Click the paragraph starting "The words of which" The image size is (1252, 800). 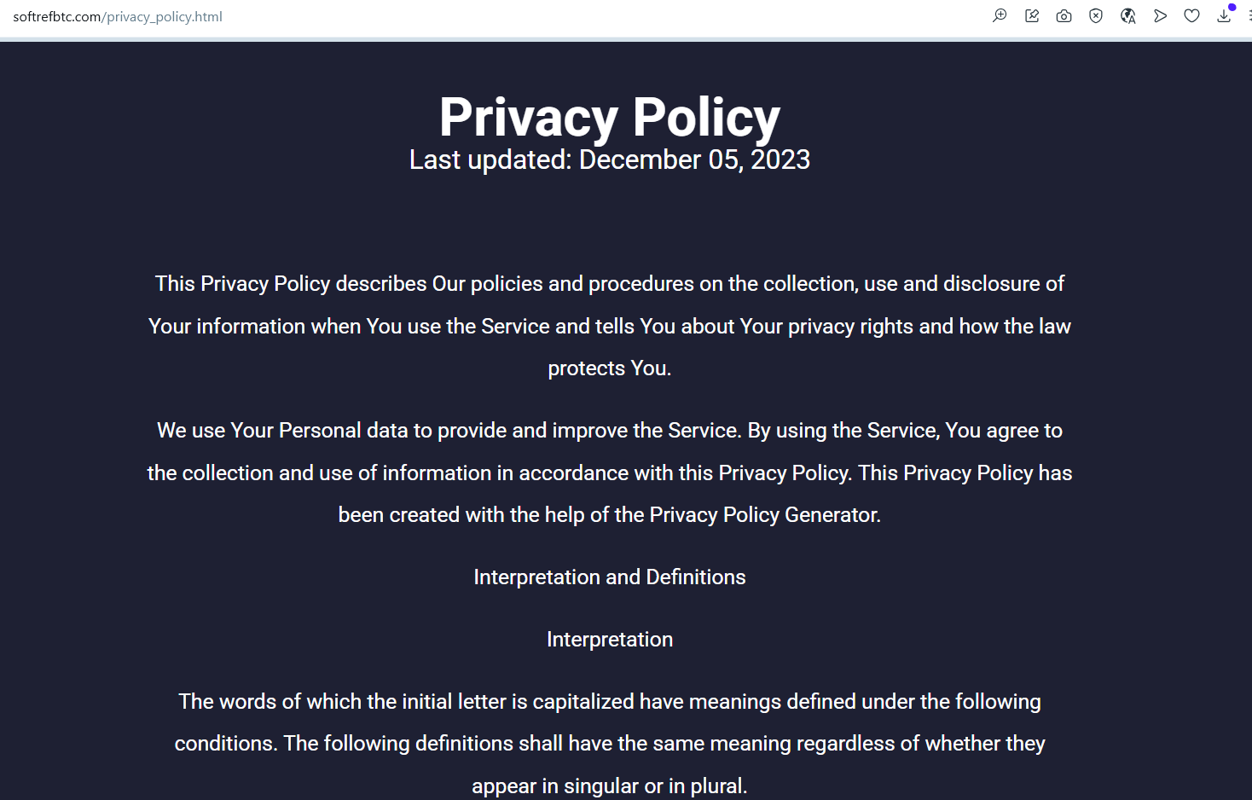pyautogui.click(x=609, y=723)
